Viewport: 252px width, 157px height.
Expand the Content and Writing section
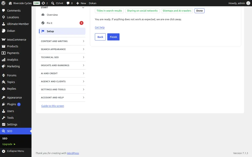pos(62,41)
